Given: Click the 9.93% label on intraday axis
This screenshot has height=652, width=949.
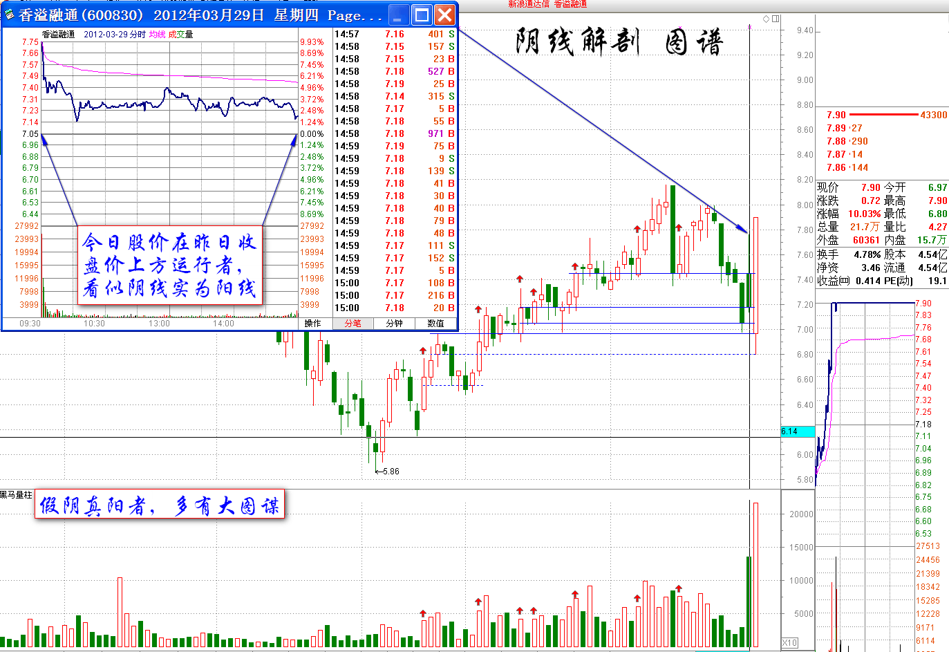Looking at the screenshot, I should tap(312, 42).
